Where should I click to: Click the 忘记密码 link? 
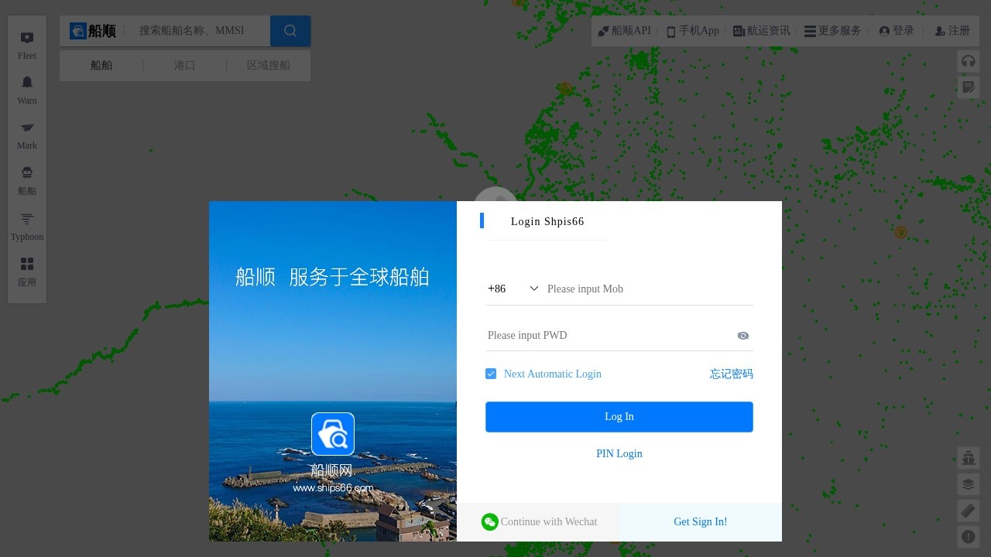coord(731,374)
